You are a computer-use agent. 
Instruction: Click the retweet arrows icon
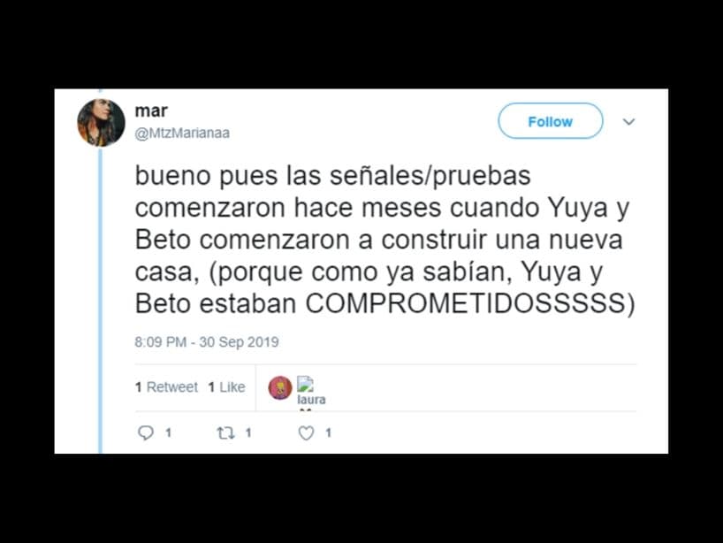[226, 432]
